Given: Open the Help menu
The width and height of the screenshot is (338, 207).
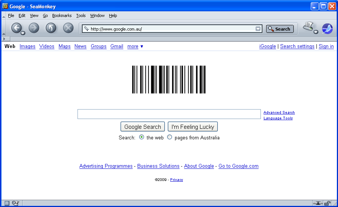Looking at the screenshot, I should coord(113,15).
